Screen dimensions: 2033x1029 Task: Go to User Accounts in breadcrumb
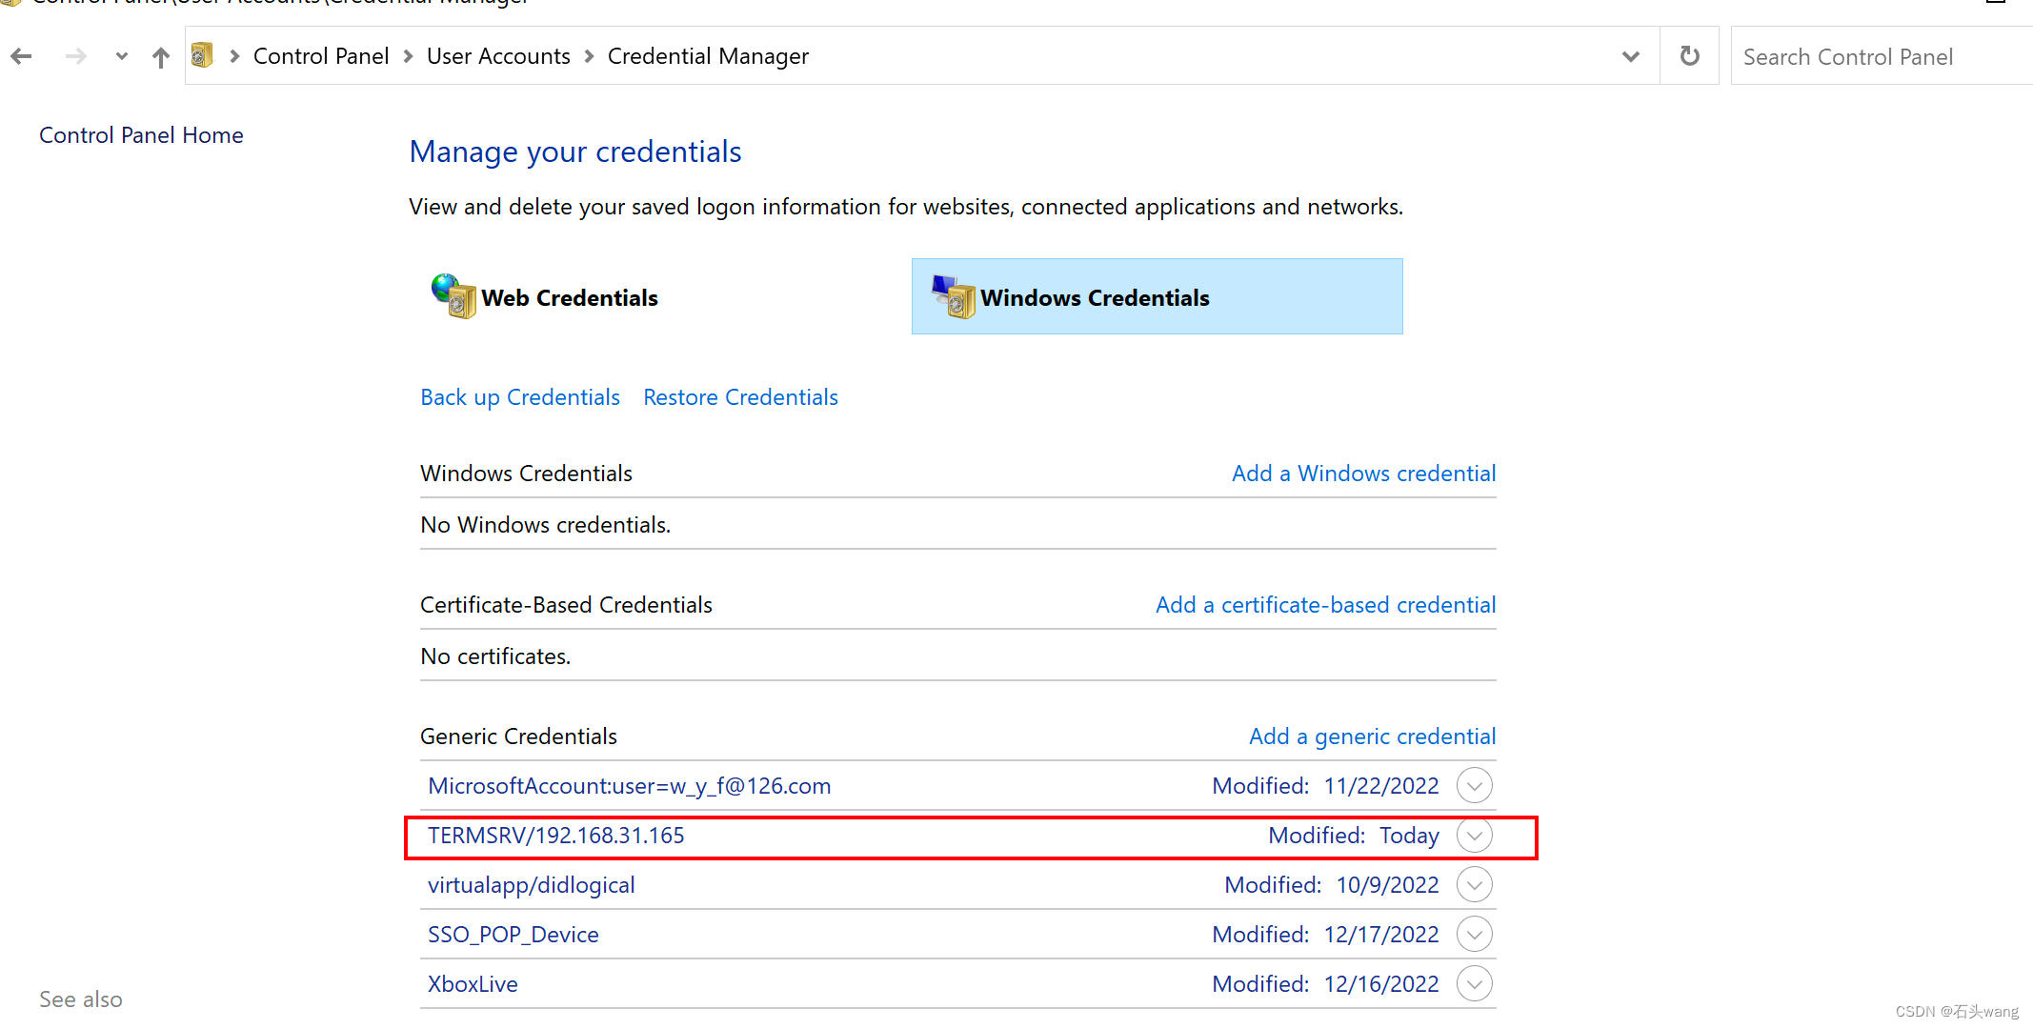tap(498, 56)
